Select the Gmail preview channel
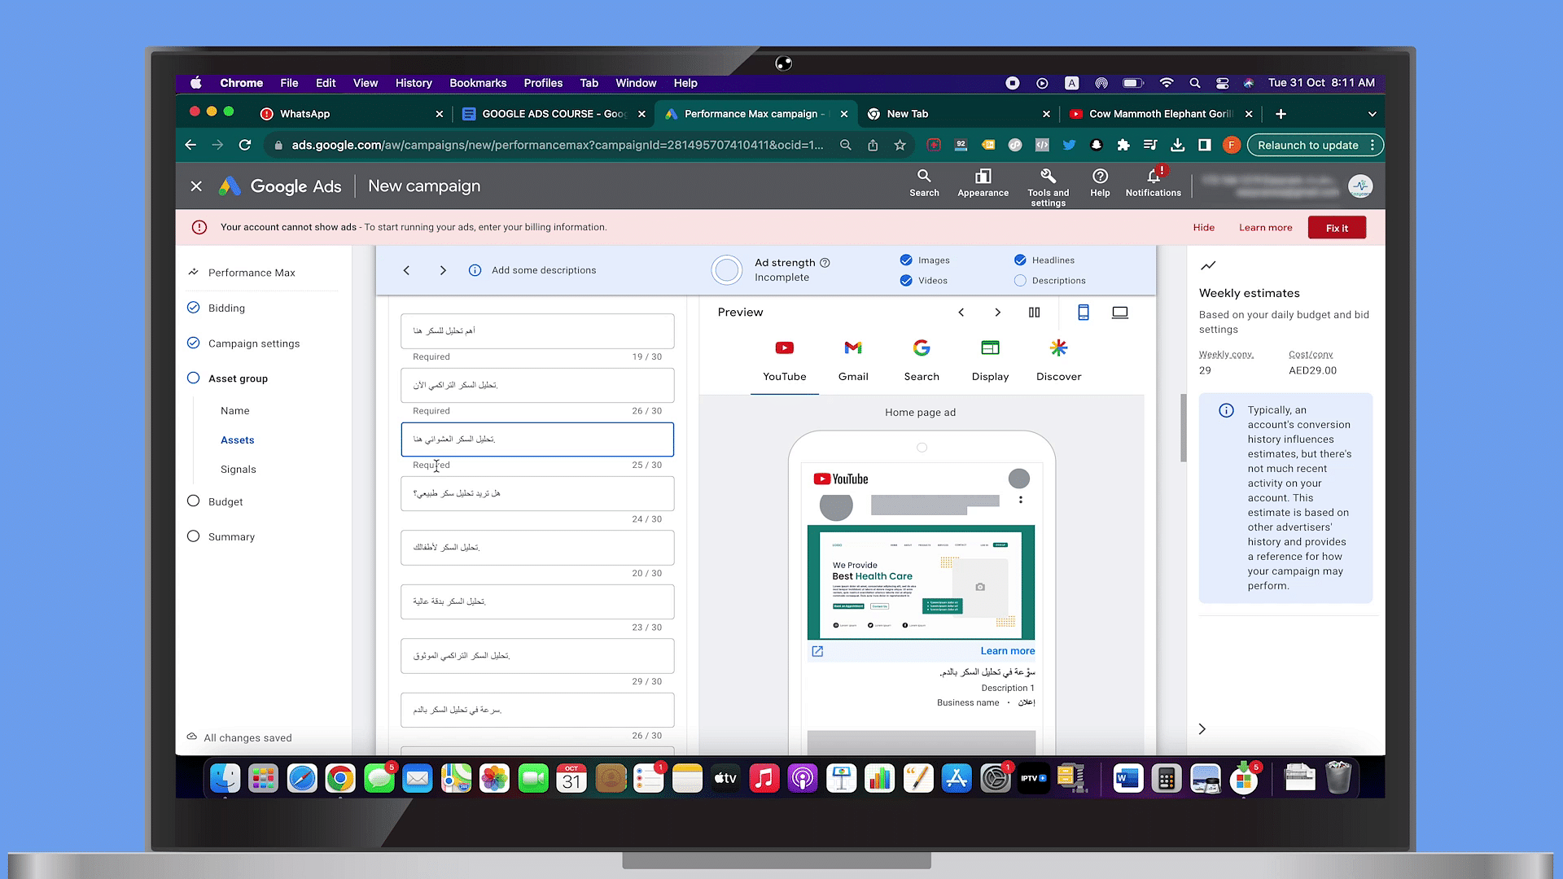 (x=853, y=361)
